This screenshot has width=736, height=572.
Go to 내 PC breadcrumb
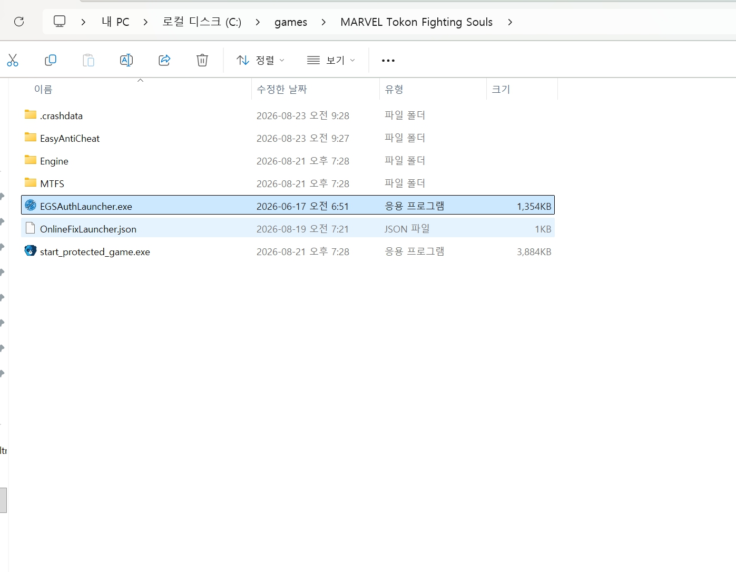tap(115, 22)
